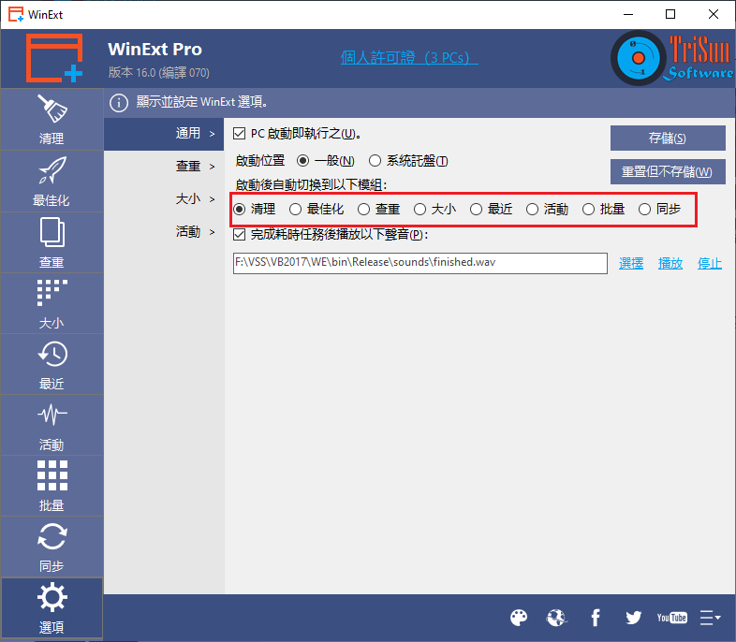
Task: Select 批量 startup module radio
Action: (588, 209)
